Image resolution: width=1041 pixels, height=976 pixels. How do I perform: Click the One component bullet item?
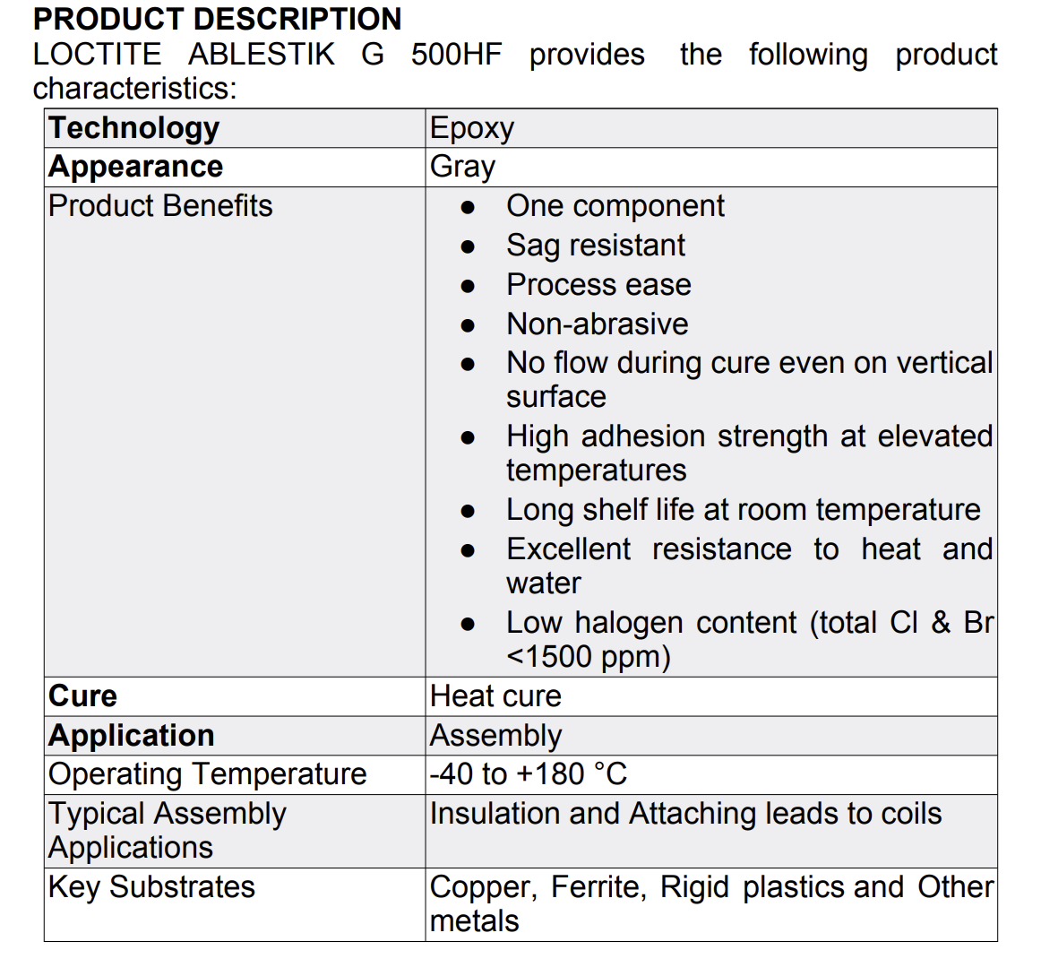coord(615,206)
